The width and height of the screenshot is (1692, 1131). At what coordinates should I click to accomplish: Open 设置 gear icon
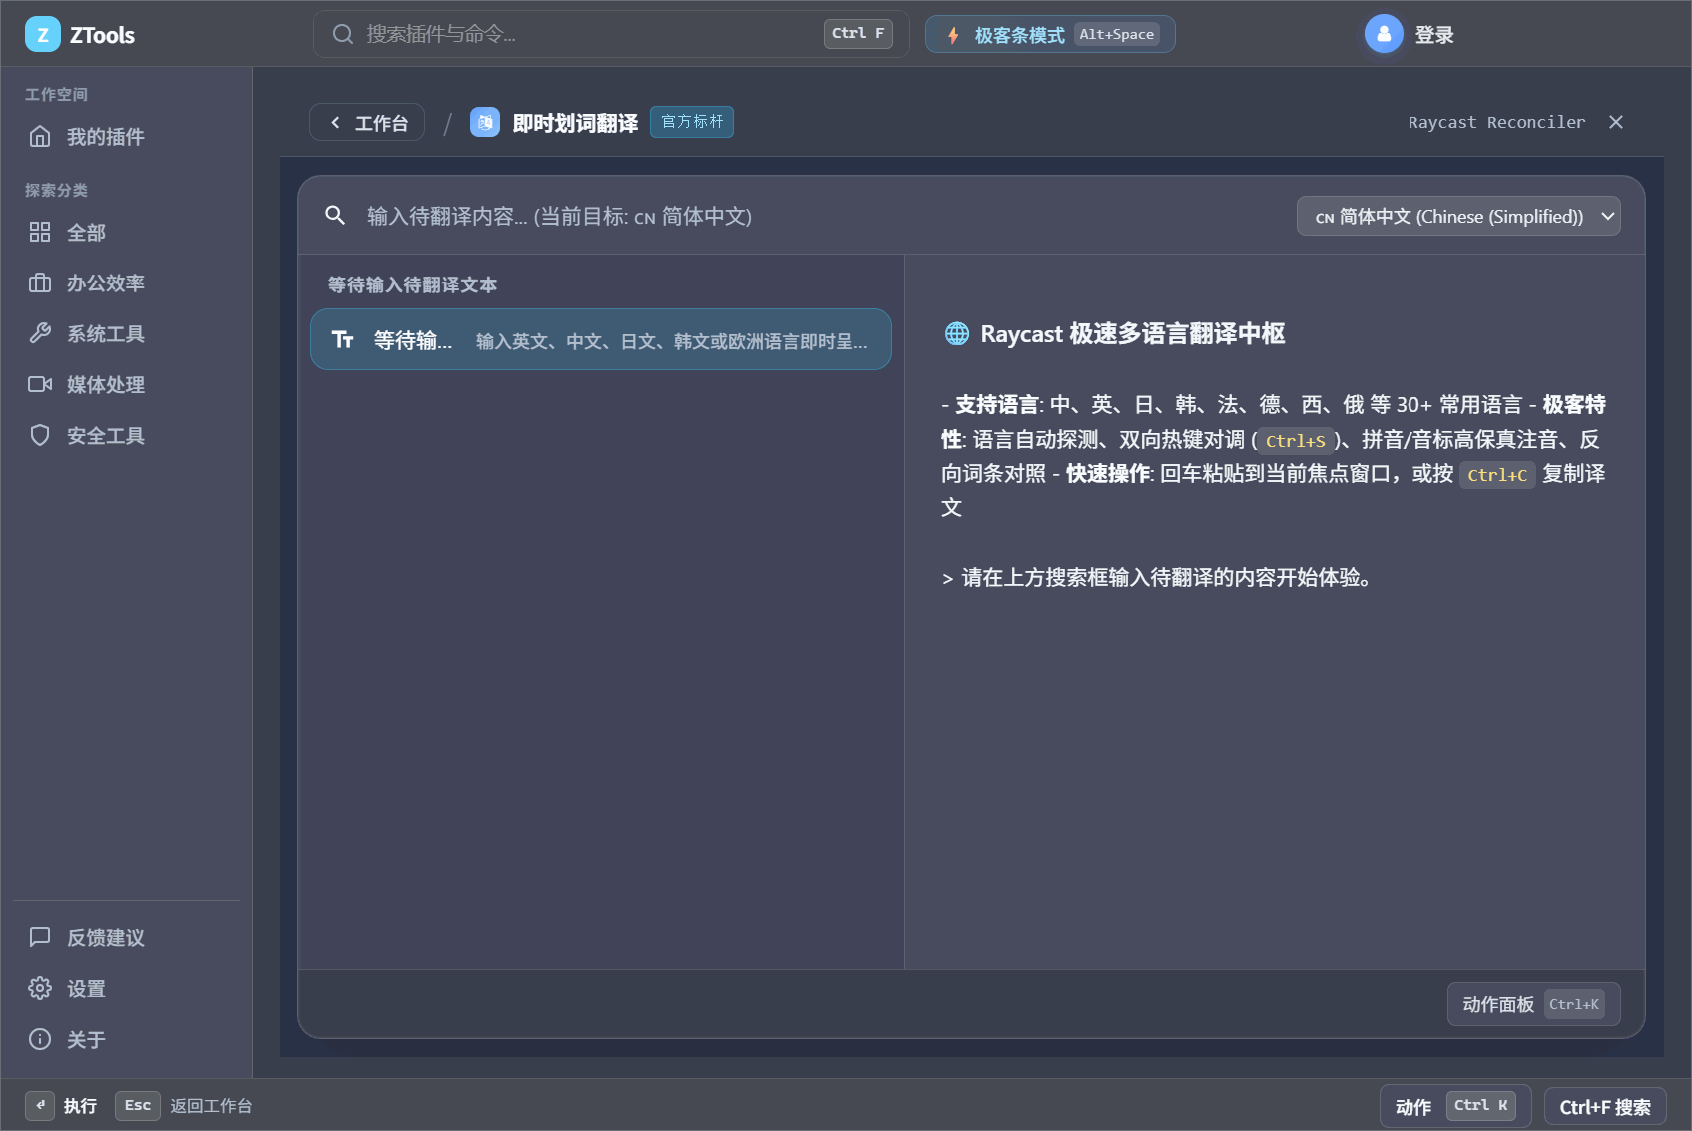click(x=40, y=989)
